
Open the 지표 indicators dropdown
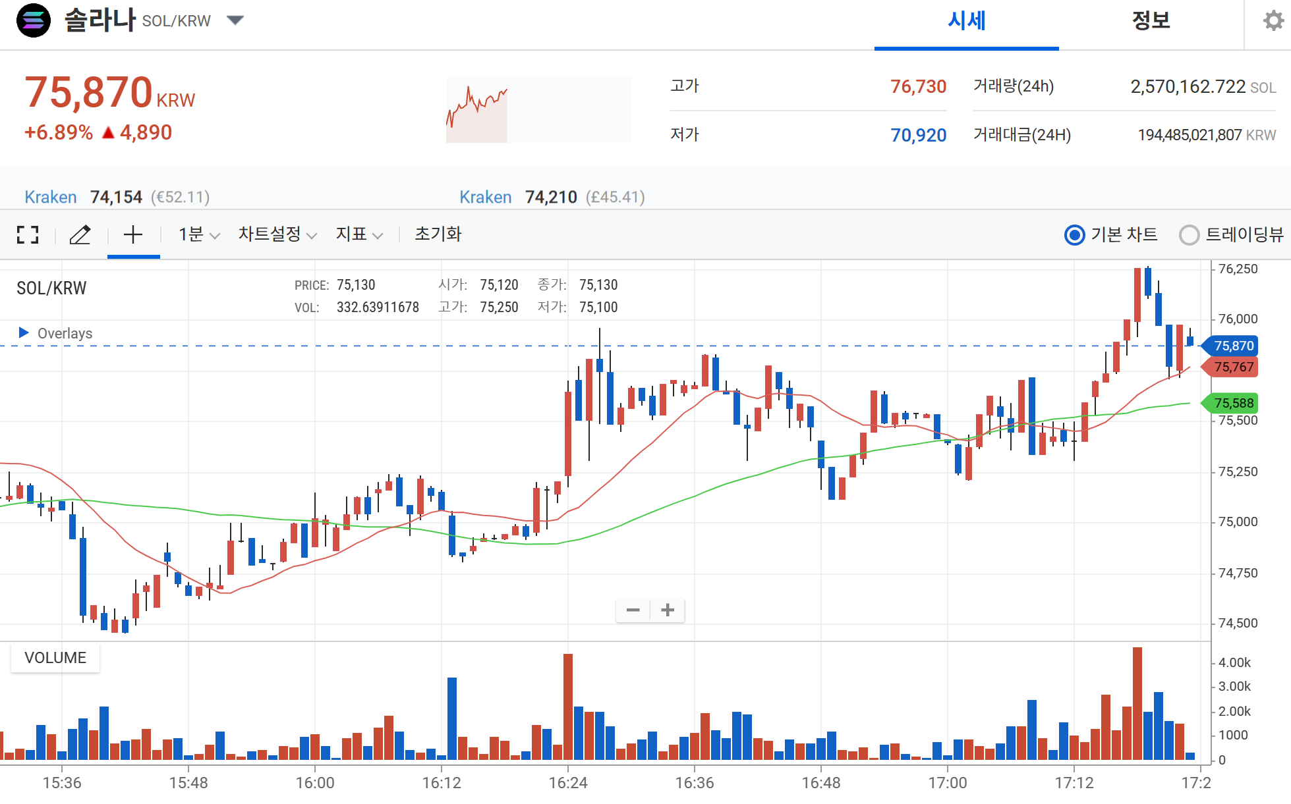coord(359,234)
